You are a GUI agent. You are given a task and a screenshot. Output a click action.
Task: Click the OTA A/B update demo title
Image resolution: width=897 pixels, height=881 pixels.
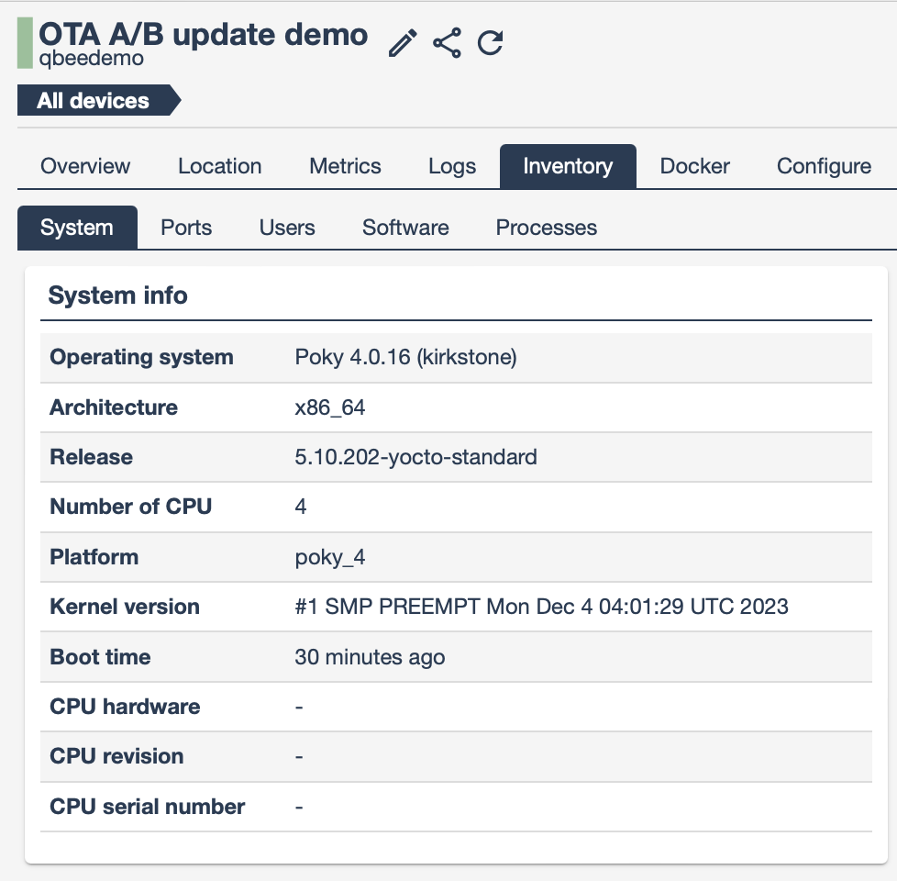point(203,34)
